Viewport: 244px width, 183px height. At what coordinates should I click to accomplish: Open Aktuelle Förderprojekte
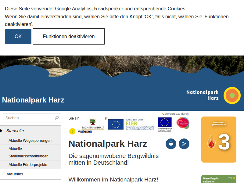[28, 164]
